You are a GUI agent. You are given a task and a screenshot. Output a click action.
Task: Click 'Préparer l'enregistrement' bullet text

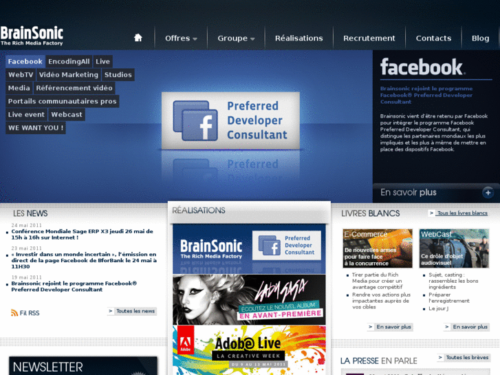449,297
